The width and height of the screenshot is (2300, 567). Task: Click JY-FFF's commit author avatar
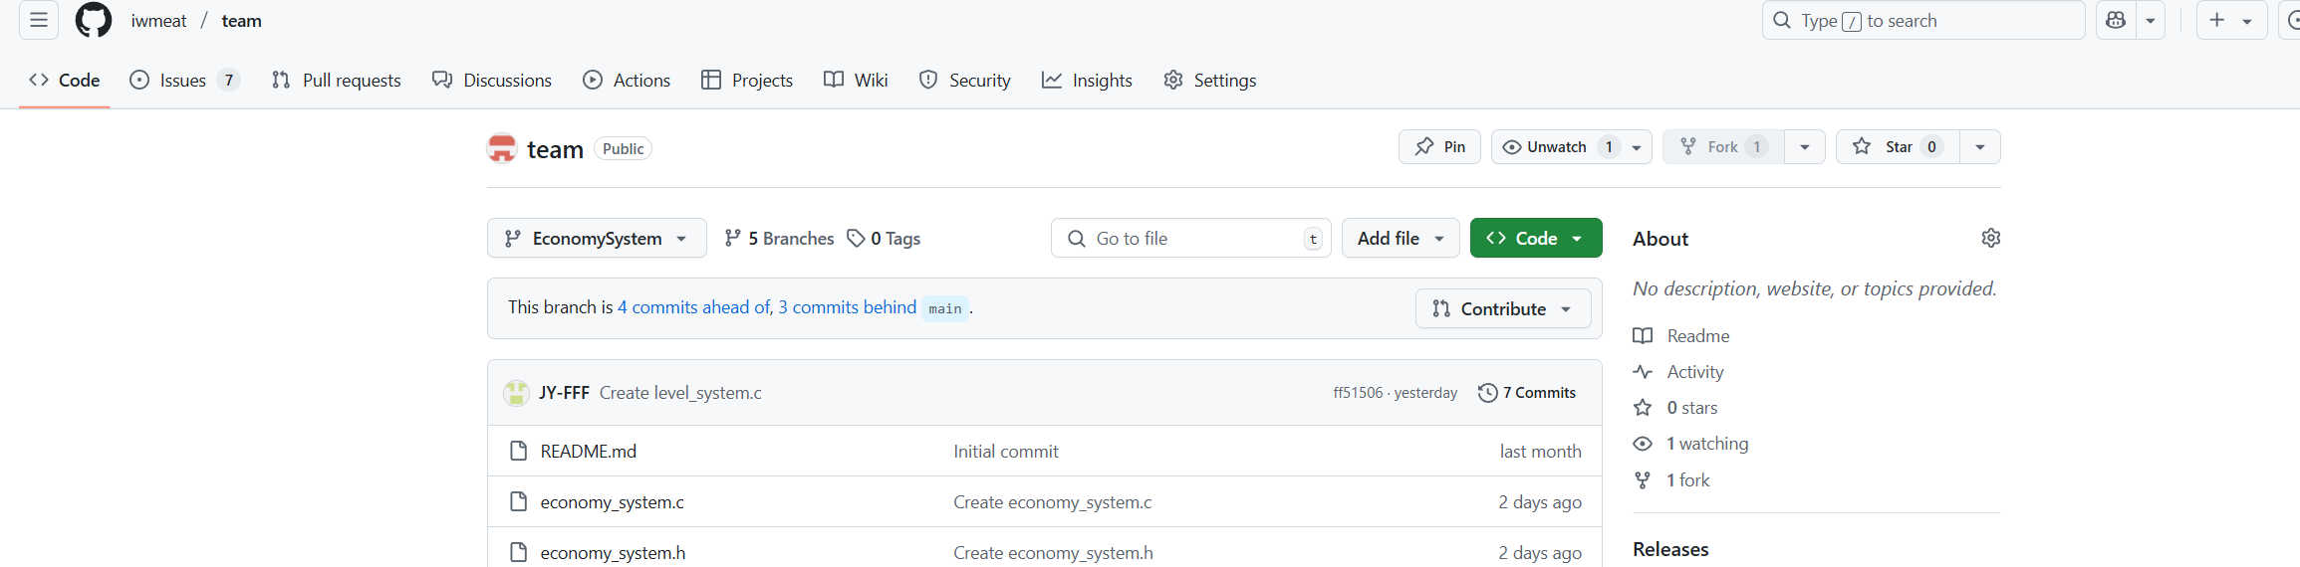[516, 393]
